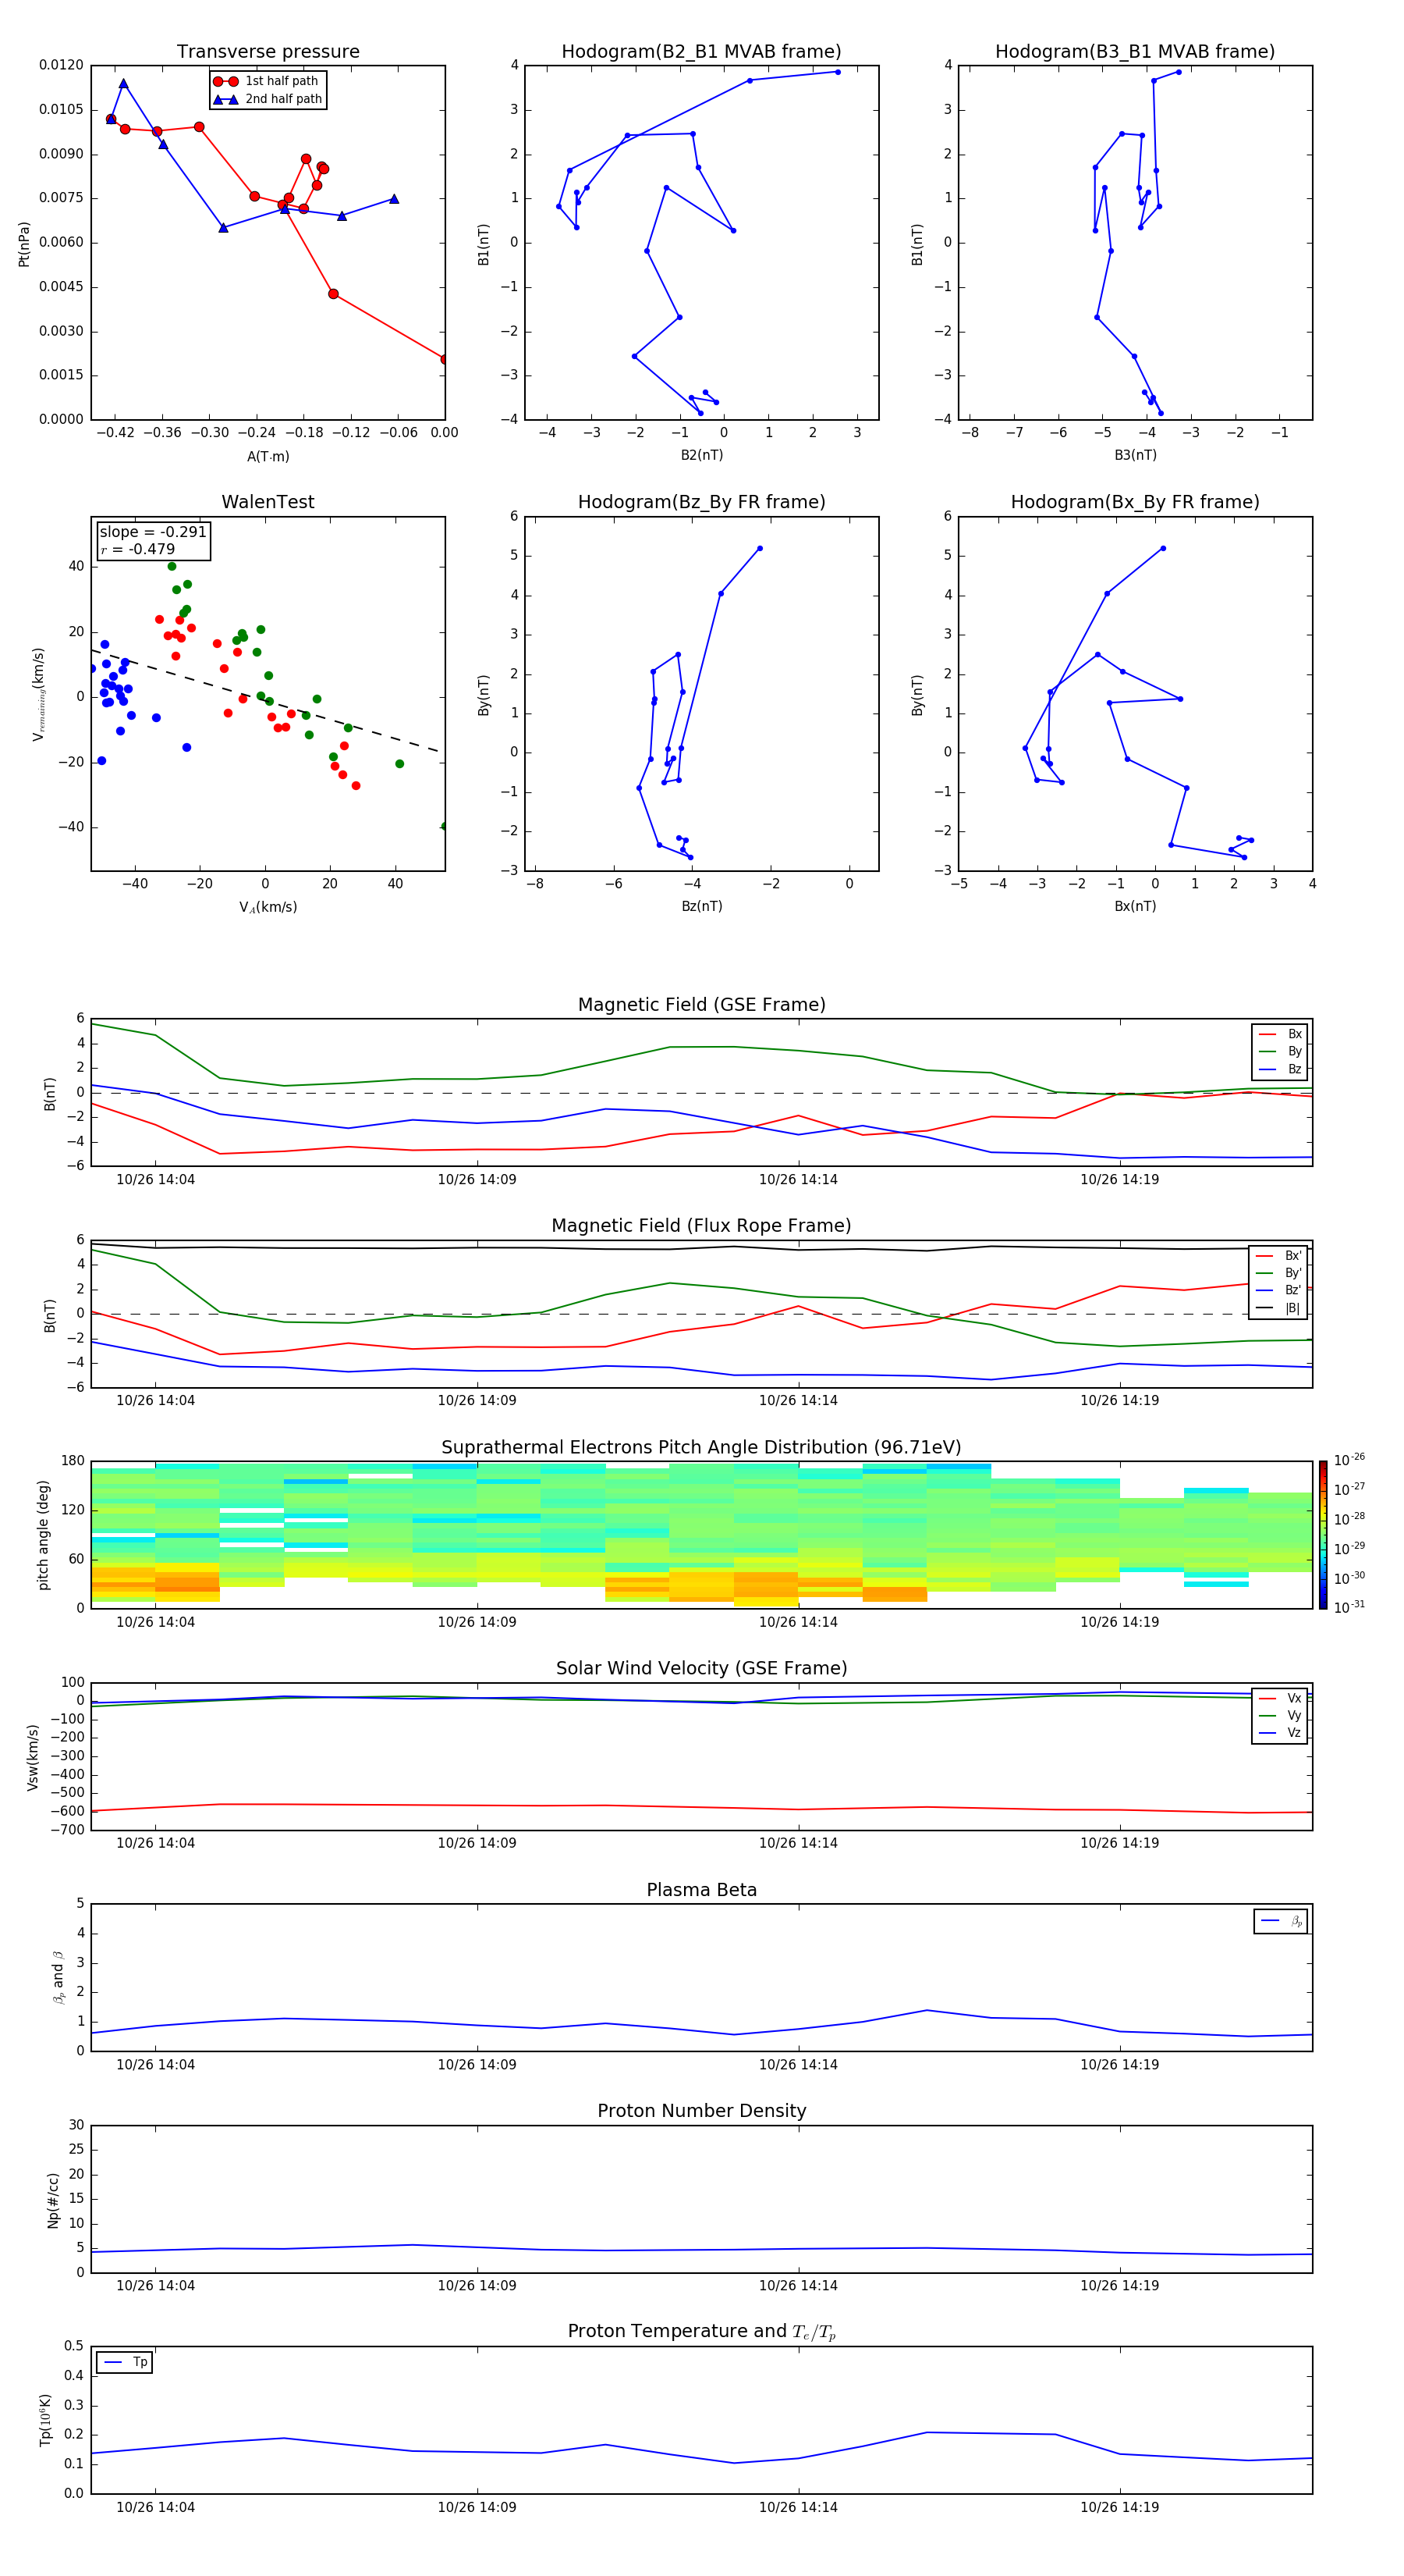Click 'Vz' legend entry in velocity panel
The image size is (1404, 2576).
[1280, 1732]
